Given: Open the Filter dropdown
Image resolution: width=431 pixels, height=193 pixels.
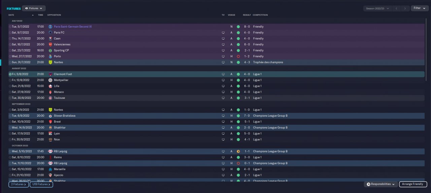Looking at the screenshot, I should coord(420,8).
